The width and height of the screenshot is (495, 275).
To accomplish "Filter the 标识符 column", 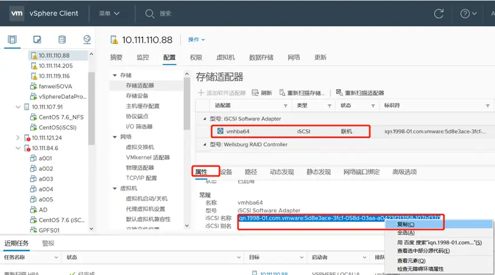I will [x=488, y=106].
